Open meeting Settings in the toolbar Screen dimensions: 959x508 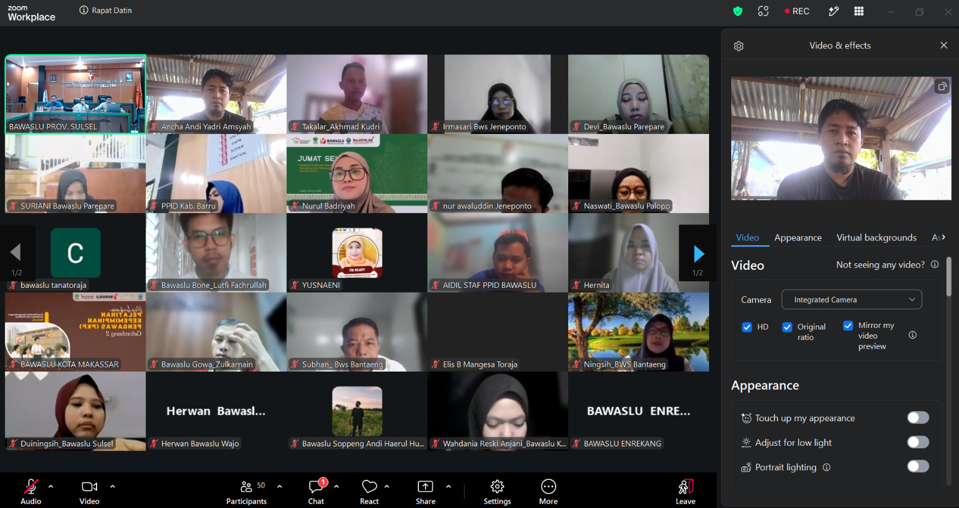tap(497, 491)
